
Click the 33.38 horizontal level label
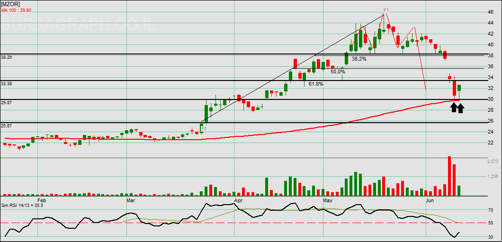tap(7, 83)
